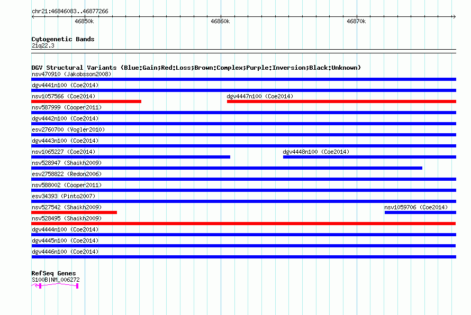
Task: Select the blue bar under nsv470910
Action: (x=243, y=79)
